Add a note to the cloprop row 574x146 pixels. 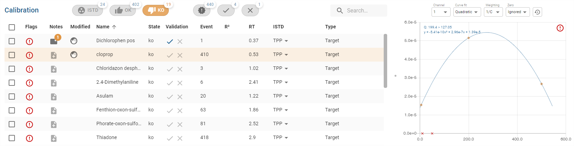tap(54, 55)
